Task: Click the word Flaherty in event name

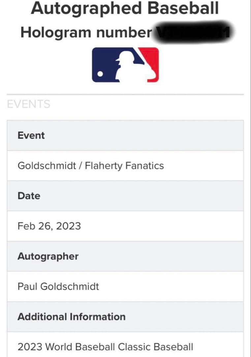Action: click(104, 166)
